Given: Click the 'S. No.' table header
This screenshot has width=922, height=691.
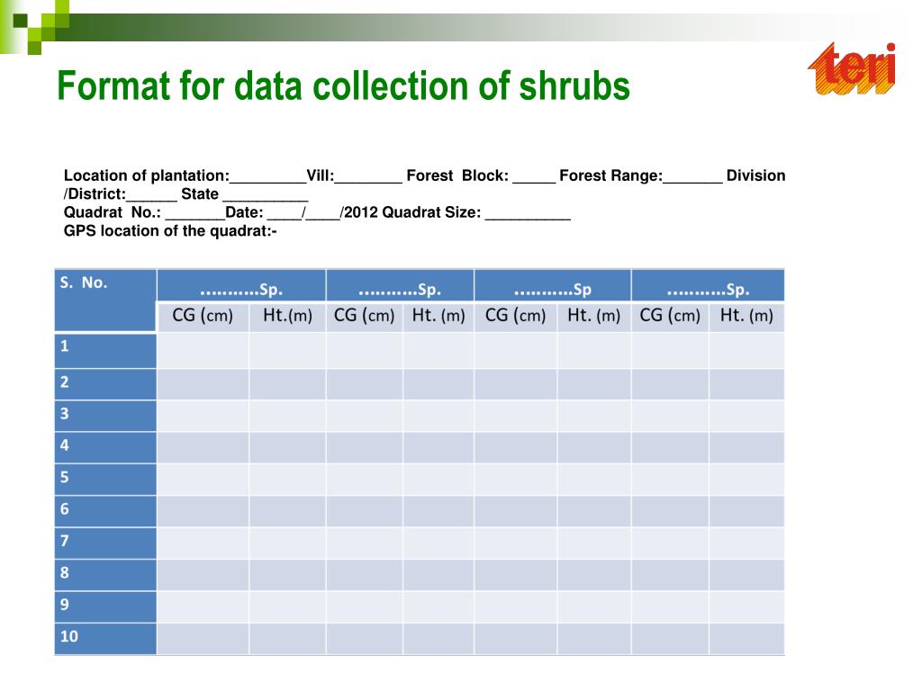Looking at the screenshot, I should pos(105,301).
